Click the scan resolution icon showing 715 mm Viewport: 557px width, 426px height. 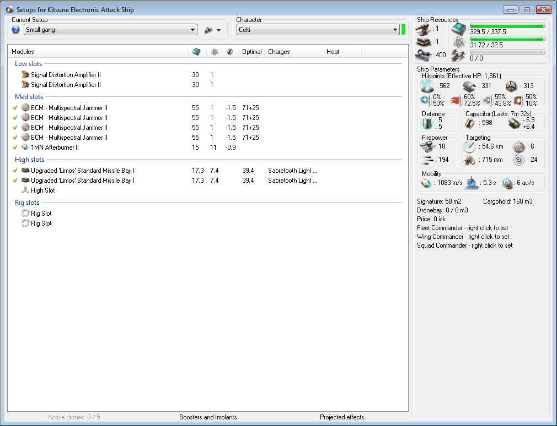(469, 160)
